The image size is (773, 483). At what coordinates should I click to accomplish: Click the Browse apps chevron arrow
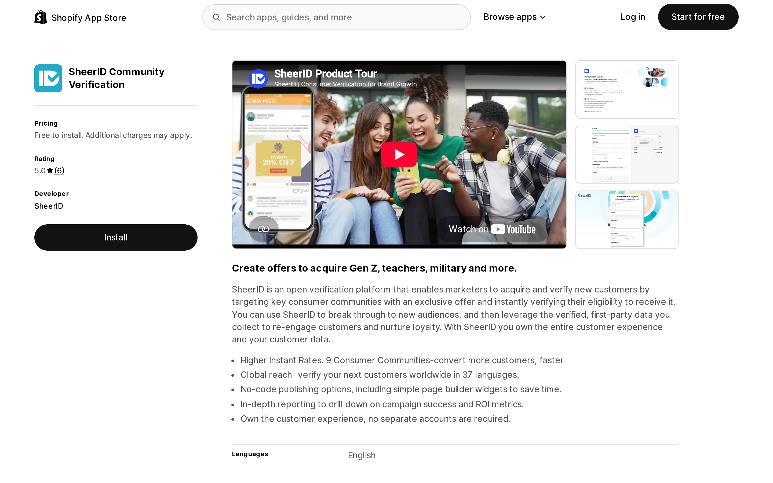543,17
